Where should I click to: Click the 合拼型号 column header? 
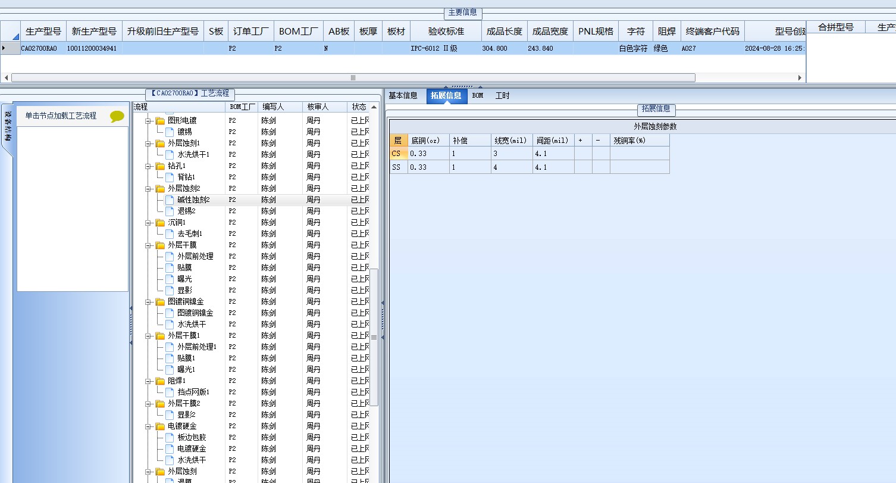point(836,27)
